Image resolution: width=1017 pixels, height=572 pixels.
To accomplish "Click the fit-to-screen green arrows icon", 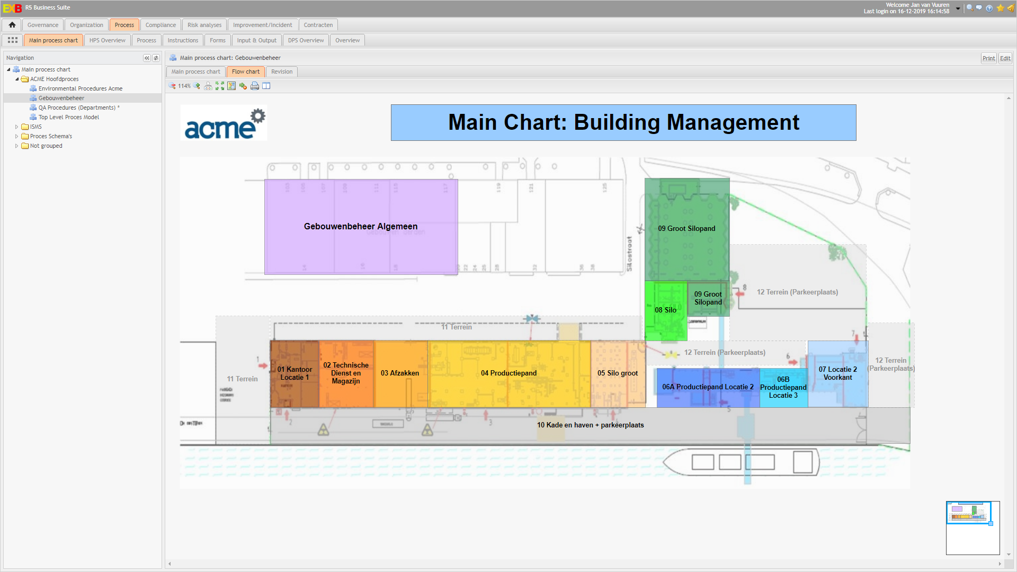I will pyautogui.click(x=220, y=86).
